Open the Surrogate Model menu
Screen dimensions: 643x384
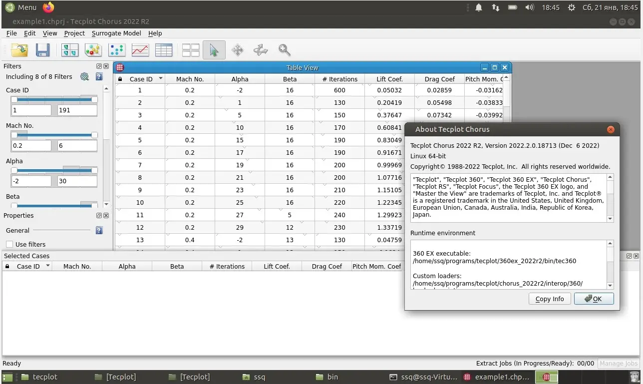tap(116, 33)
